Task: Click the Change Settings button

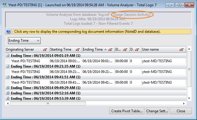Action: pos(157,111)
